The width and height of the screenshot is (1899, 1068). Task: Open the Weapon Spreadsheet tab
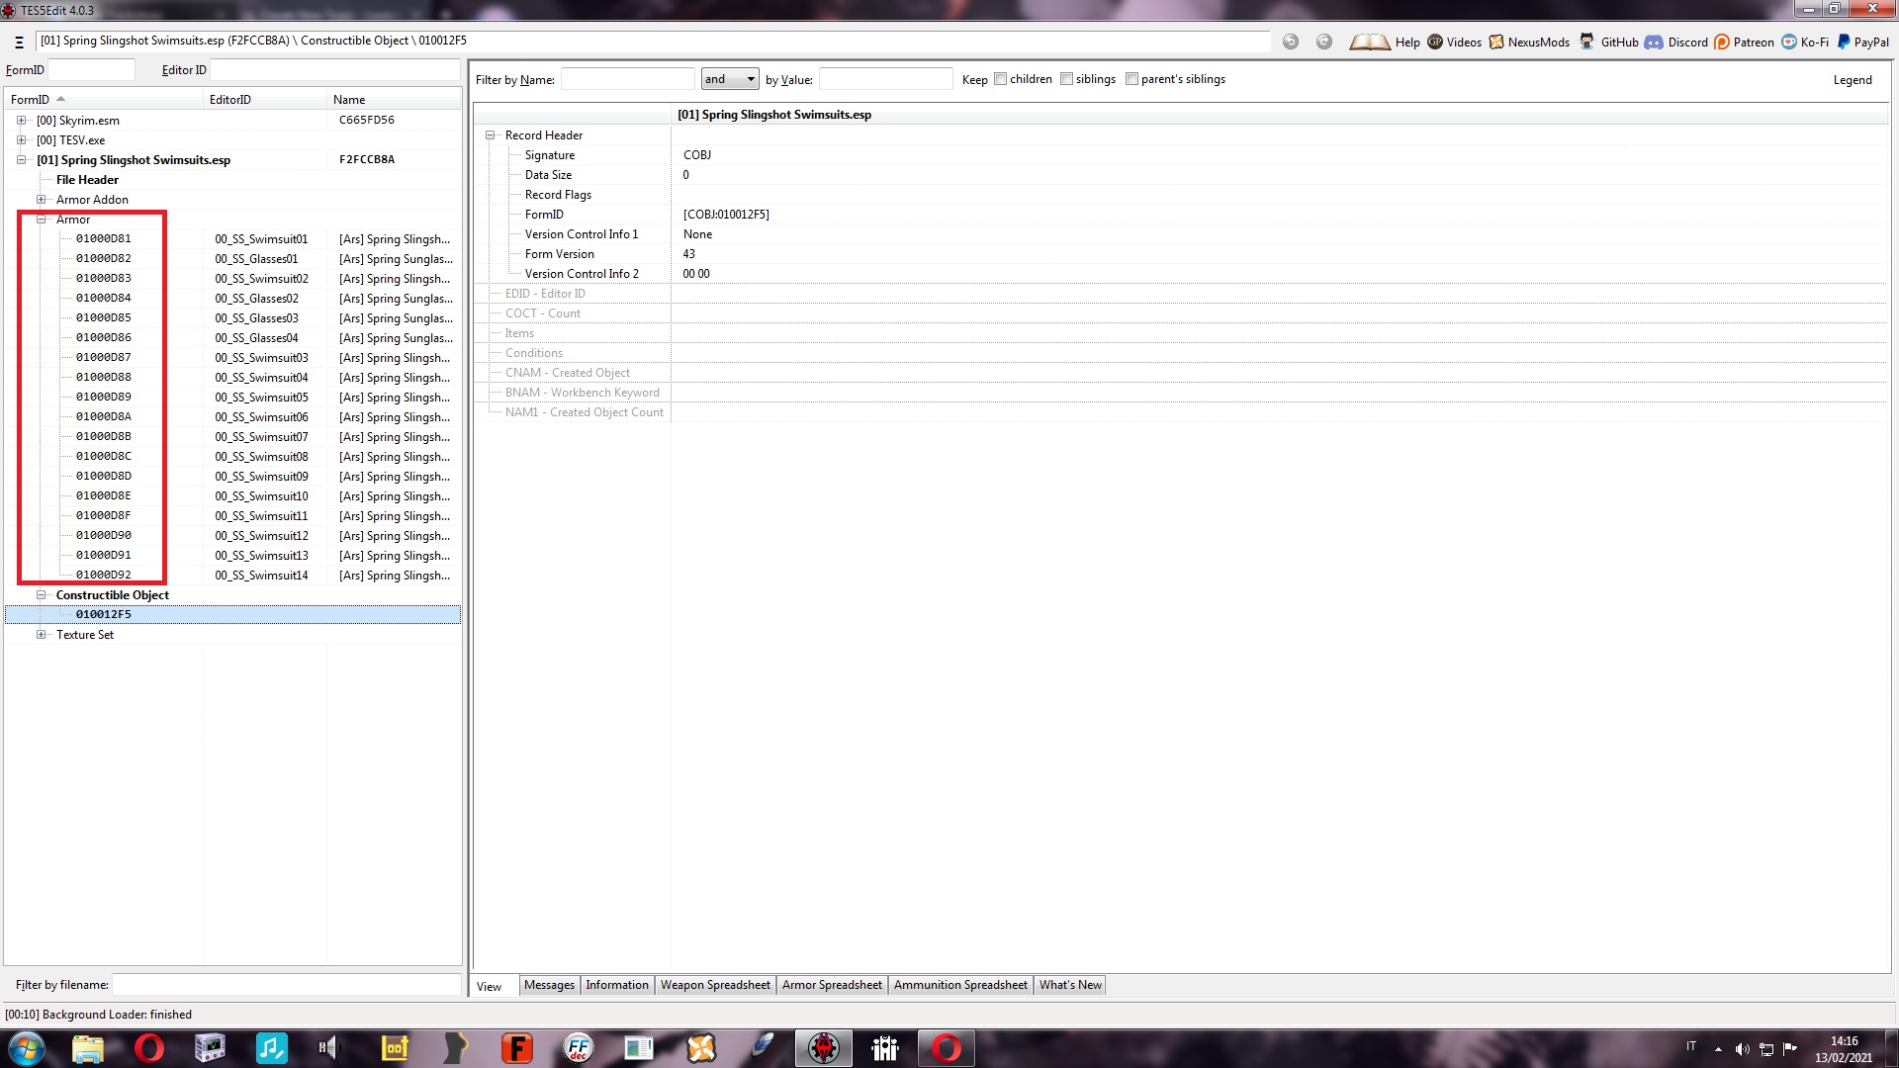[715, 985]
